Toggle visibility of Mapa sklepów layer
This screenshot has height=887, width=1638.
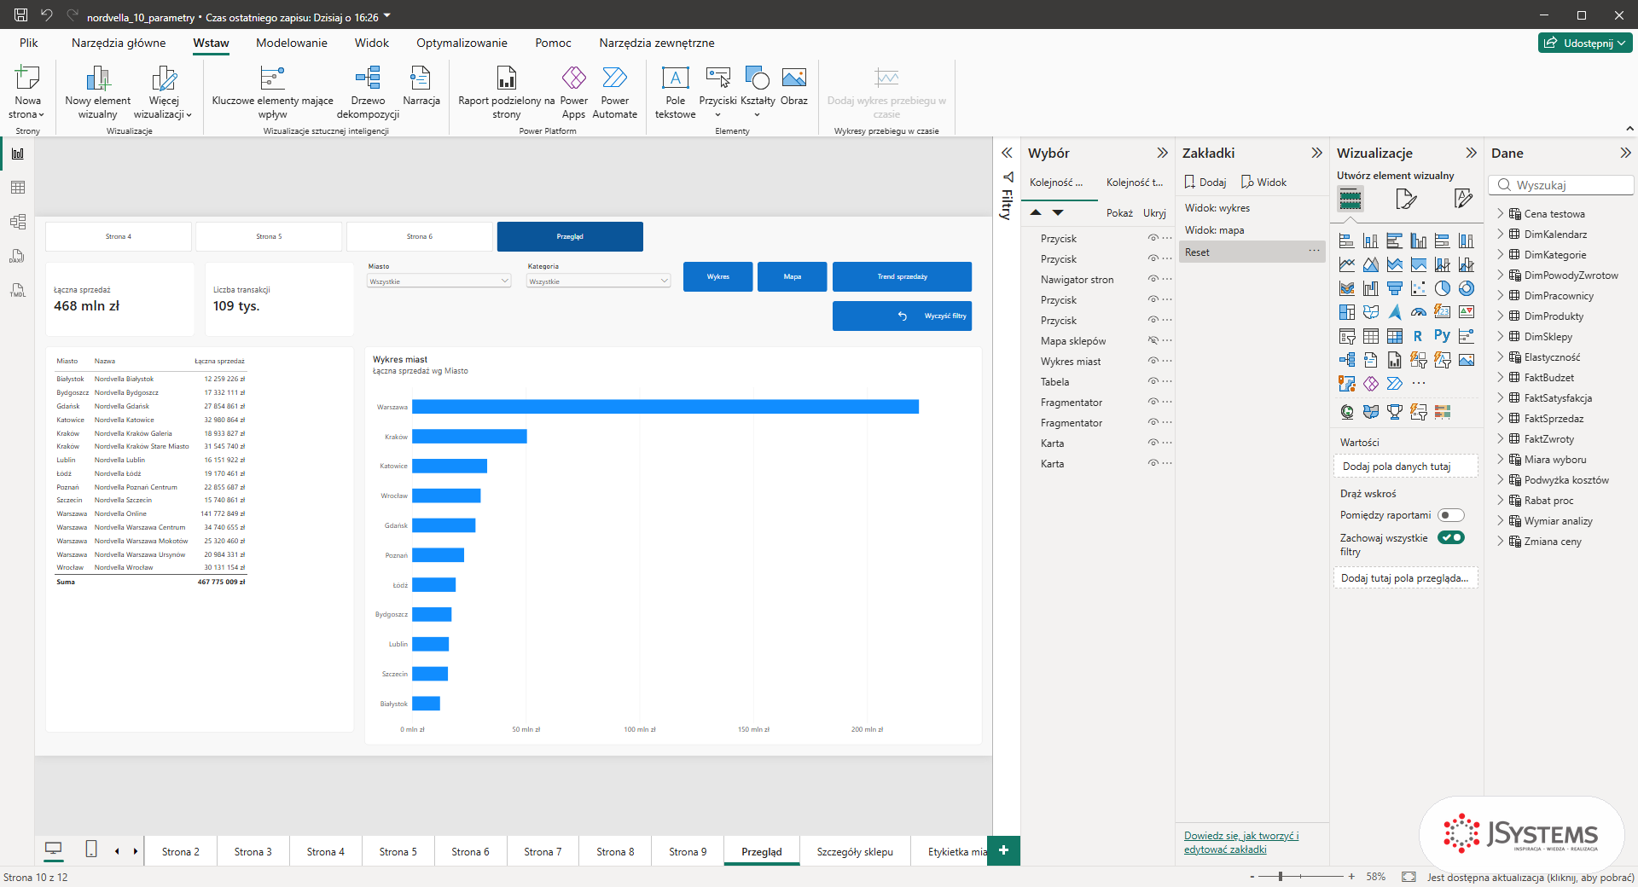(1153, 341)
